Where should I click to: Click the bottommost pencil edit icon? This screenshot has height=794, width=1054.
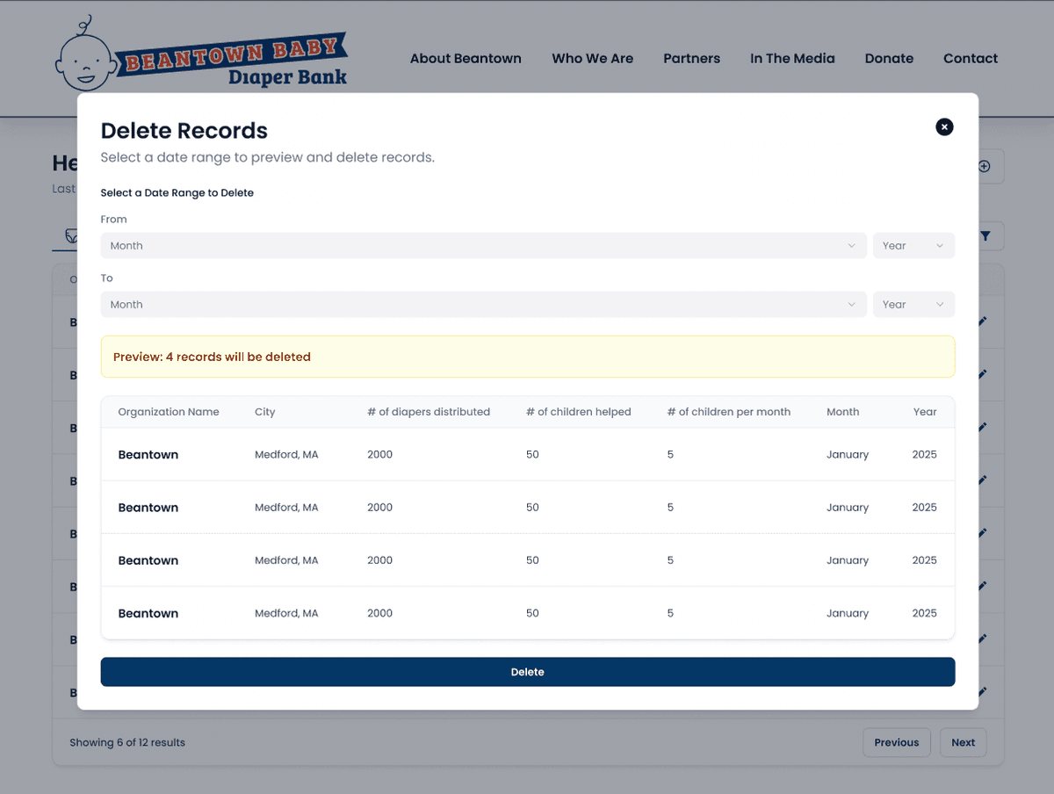pos(982,692)
